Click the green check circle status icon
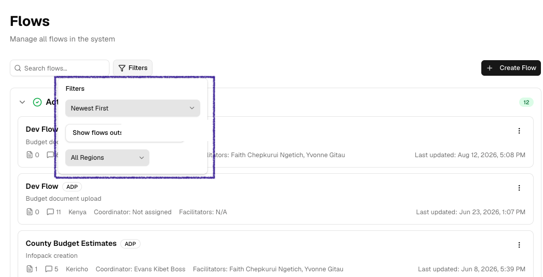Screen dimensions: 543x277 pyautogui.click(x=37, y=102)
